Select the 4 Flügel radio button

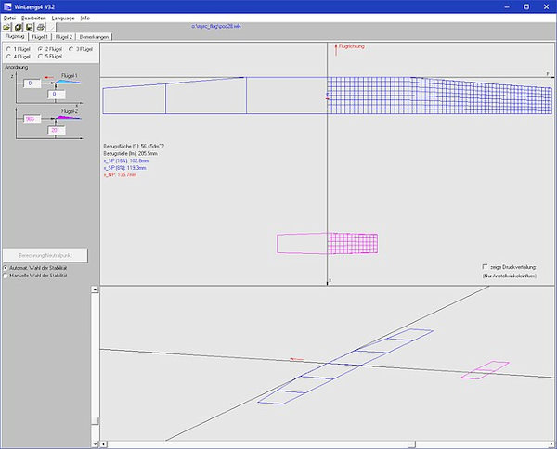(x=19, y=57)
